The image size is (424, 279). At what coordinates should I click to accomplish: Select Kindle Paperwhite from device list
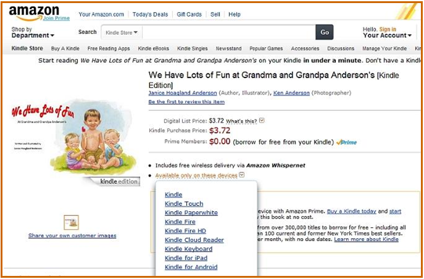(191, 212)
